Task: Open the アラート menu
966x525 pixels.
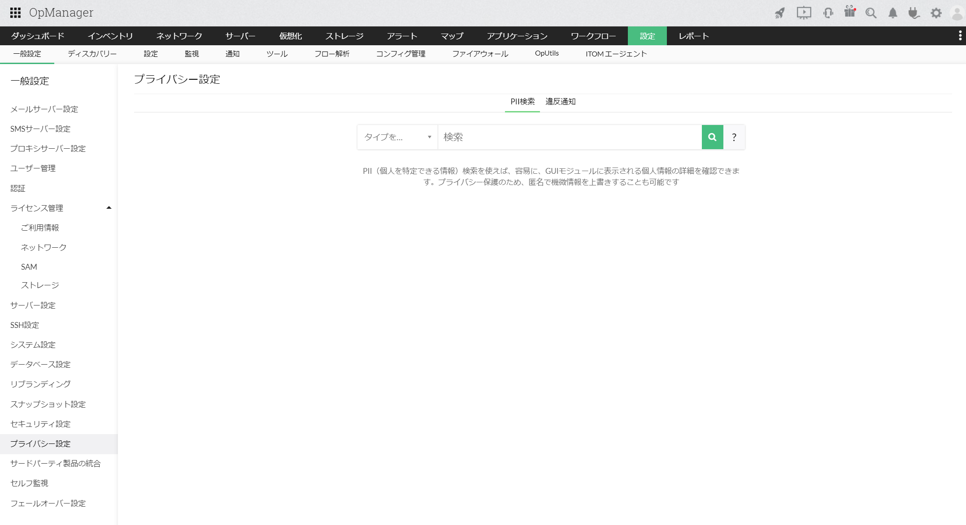Action: click(x=402, y=36)
